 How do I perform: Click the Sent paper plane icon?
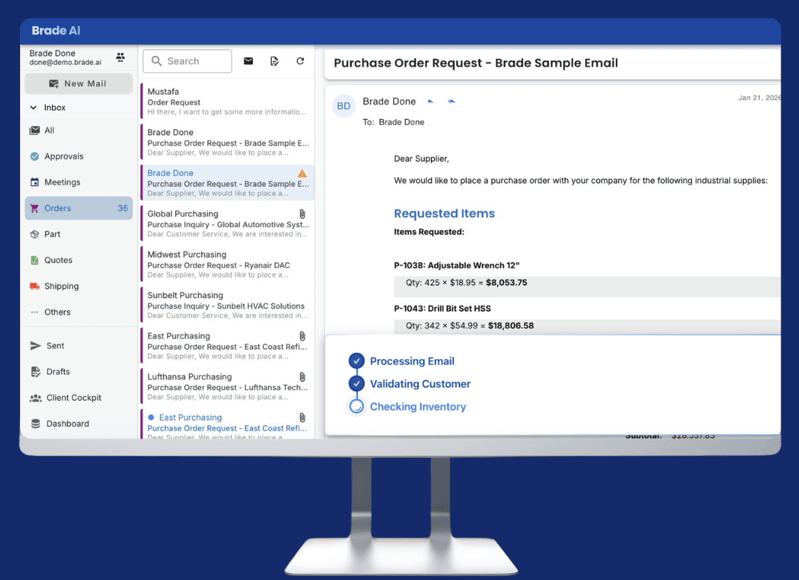coord(35,346)
